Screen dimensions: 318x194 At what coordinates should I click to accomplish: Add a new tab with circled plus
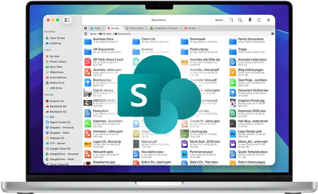(85, 28)
